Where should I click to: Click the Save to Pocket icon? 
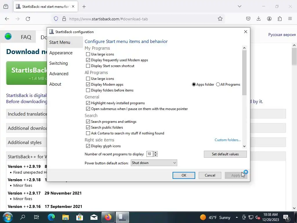coord(248,19)
